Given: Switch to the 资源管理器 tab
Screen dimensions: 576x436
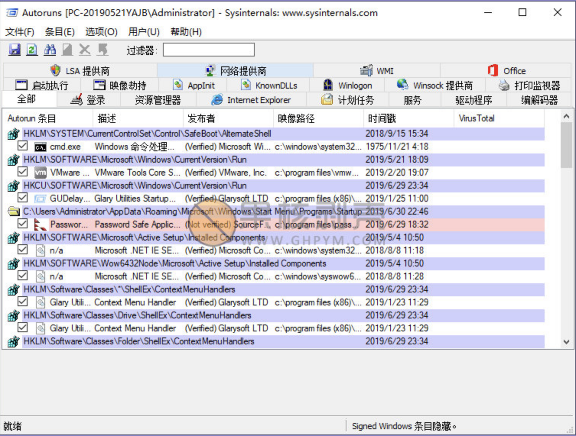Looking at the screenshot, I should 158,100.
